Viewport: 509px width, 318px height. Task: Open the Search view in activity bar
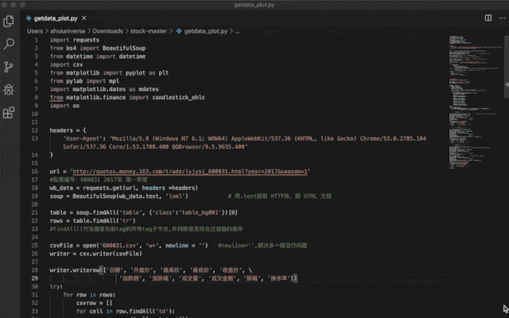(9, 44)
